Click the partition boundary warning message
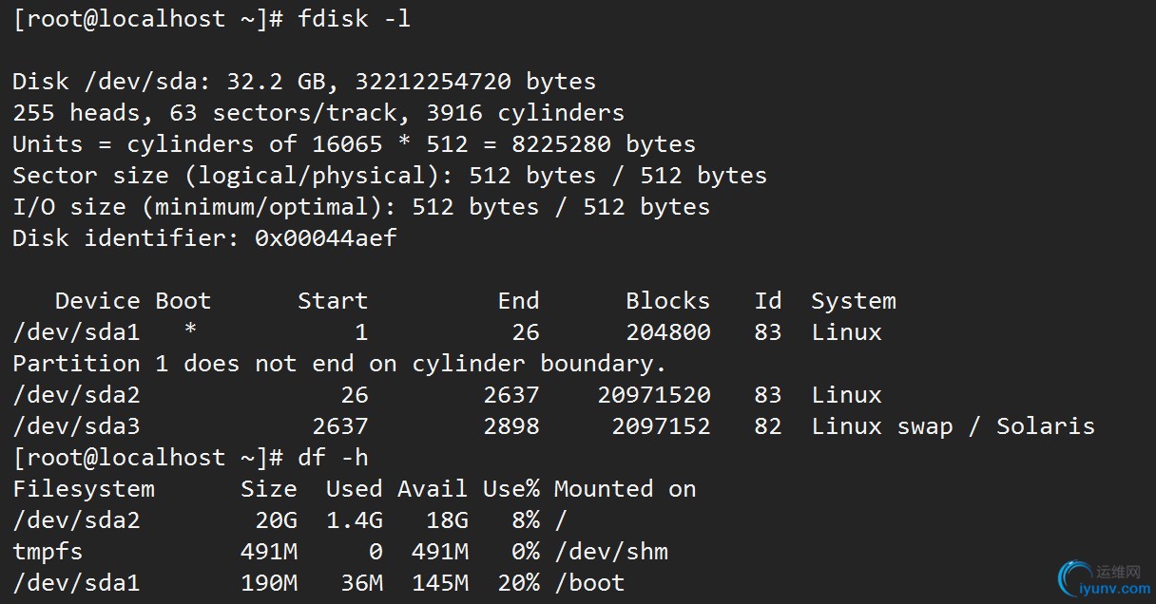The height and width of the screenshot is (604, 1156). [x=339, y=364]
